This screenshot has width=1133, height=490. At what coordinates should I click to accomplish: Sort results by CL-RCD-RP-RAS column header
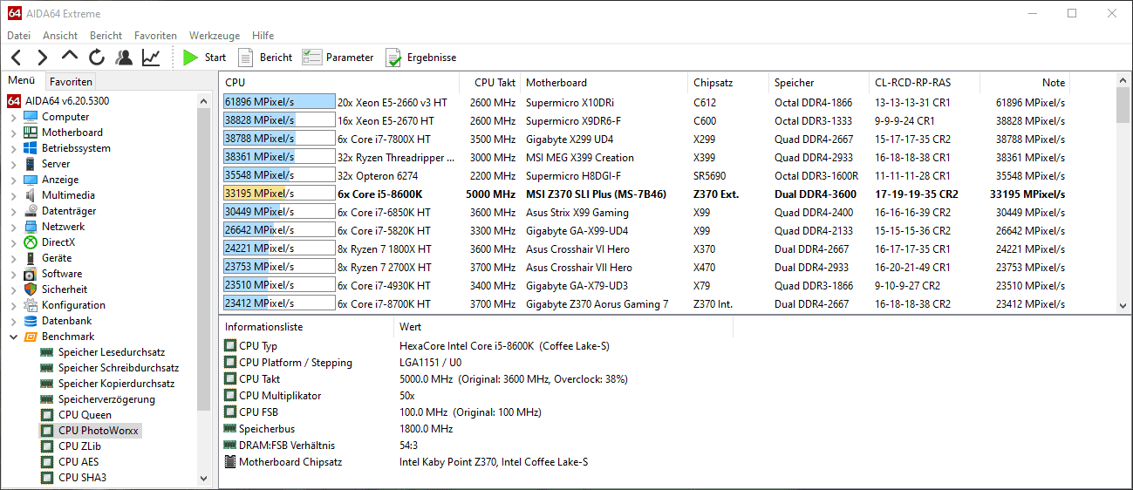pyautogui.click(x=925, y=83)
